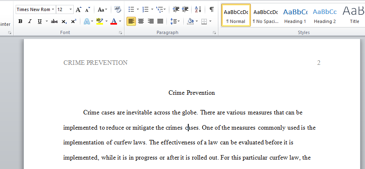Click the Shrink Font icon
365x169 pixels.
87,9
